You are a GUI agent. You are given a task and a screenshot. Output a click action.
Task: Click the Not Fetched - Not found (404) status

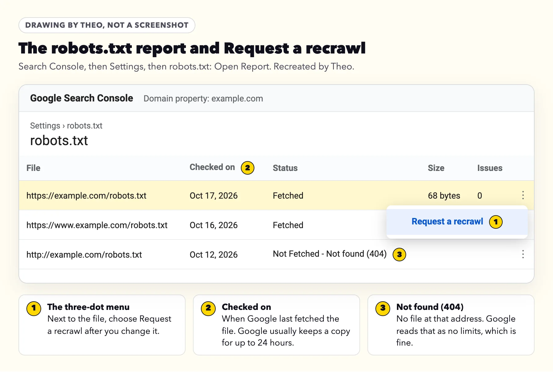(330, 254)
